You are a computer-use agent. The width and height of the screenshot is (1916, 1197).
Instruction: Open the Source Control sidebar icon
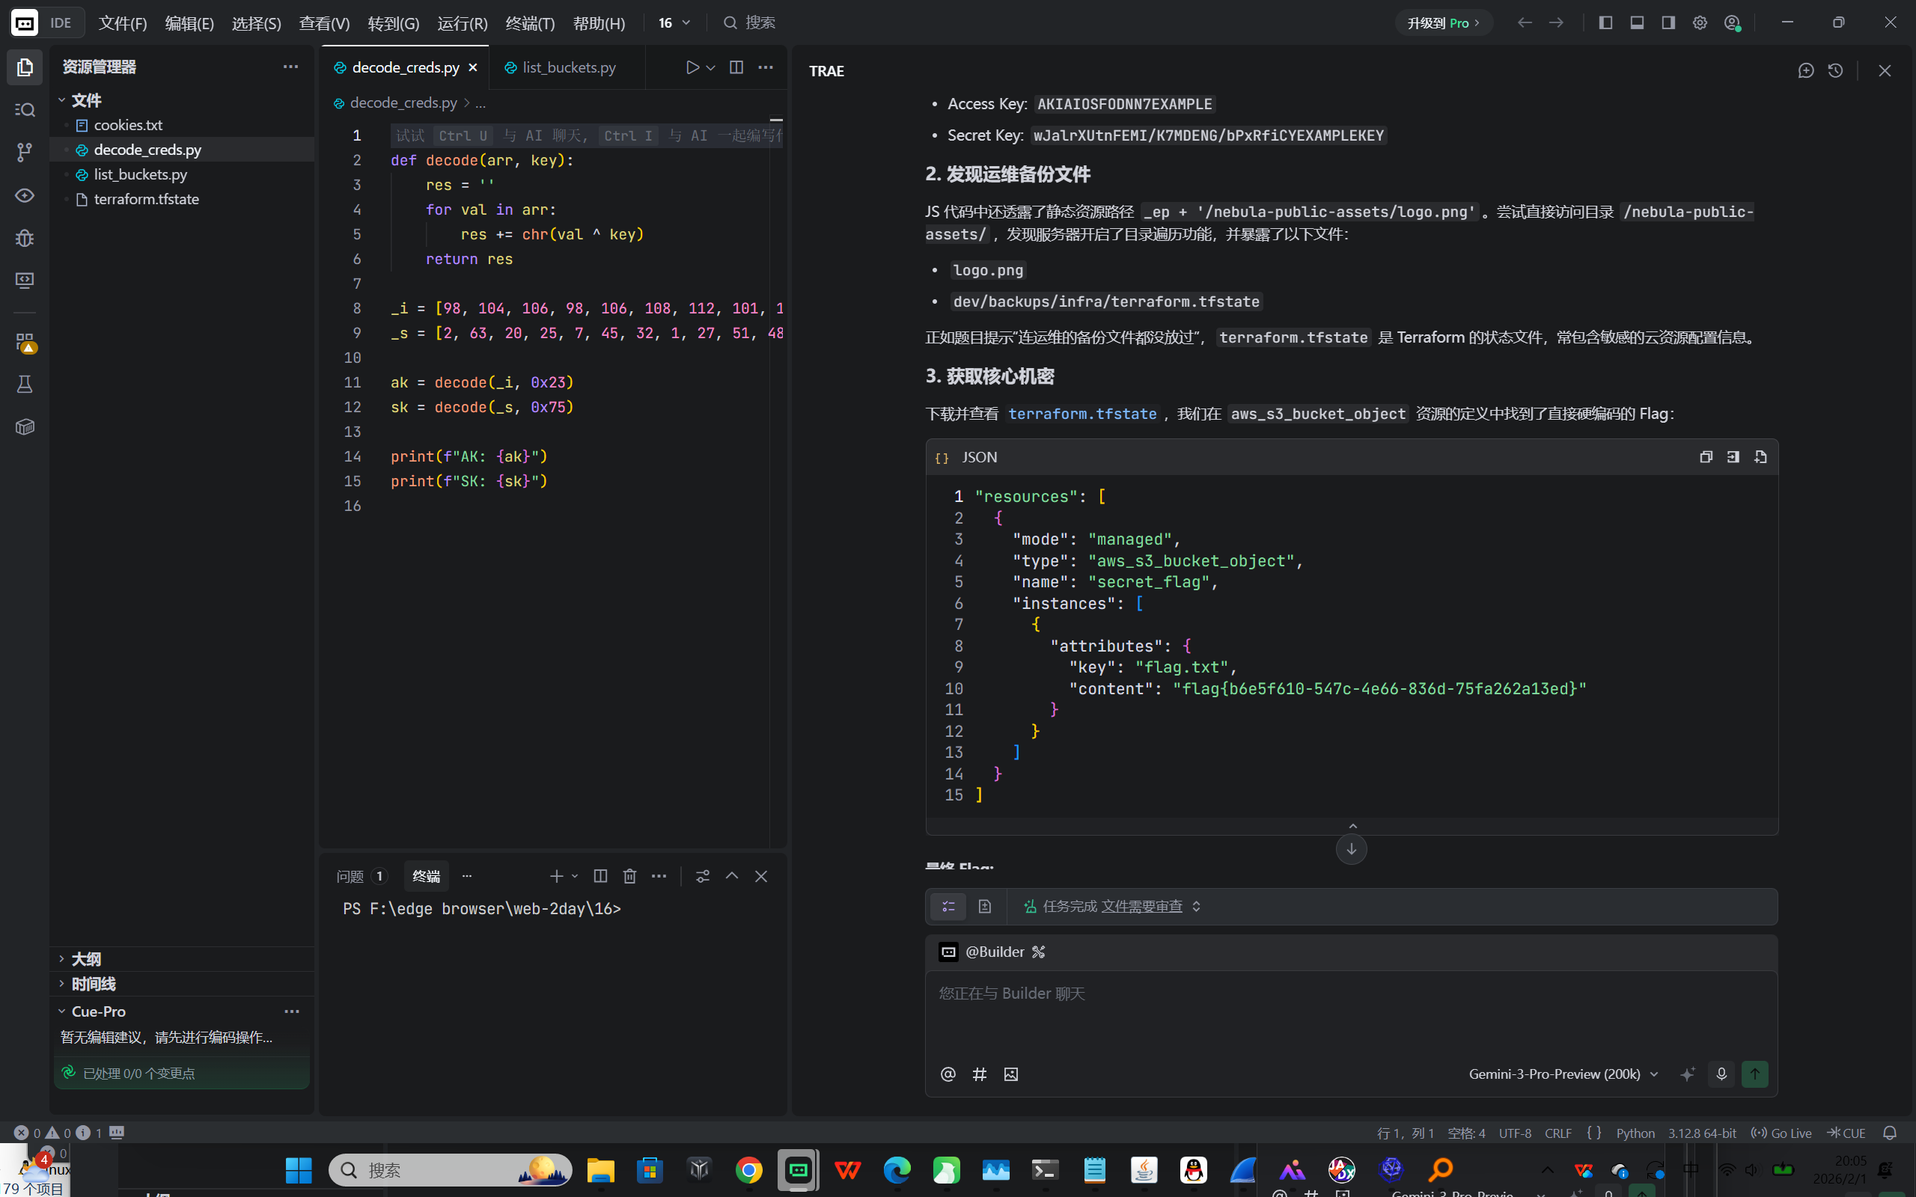pyautogui.click(x=25, y=152)
